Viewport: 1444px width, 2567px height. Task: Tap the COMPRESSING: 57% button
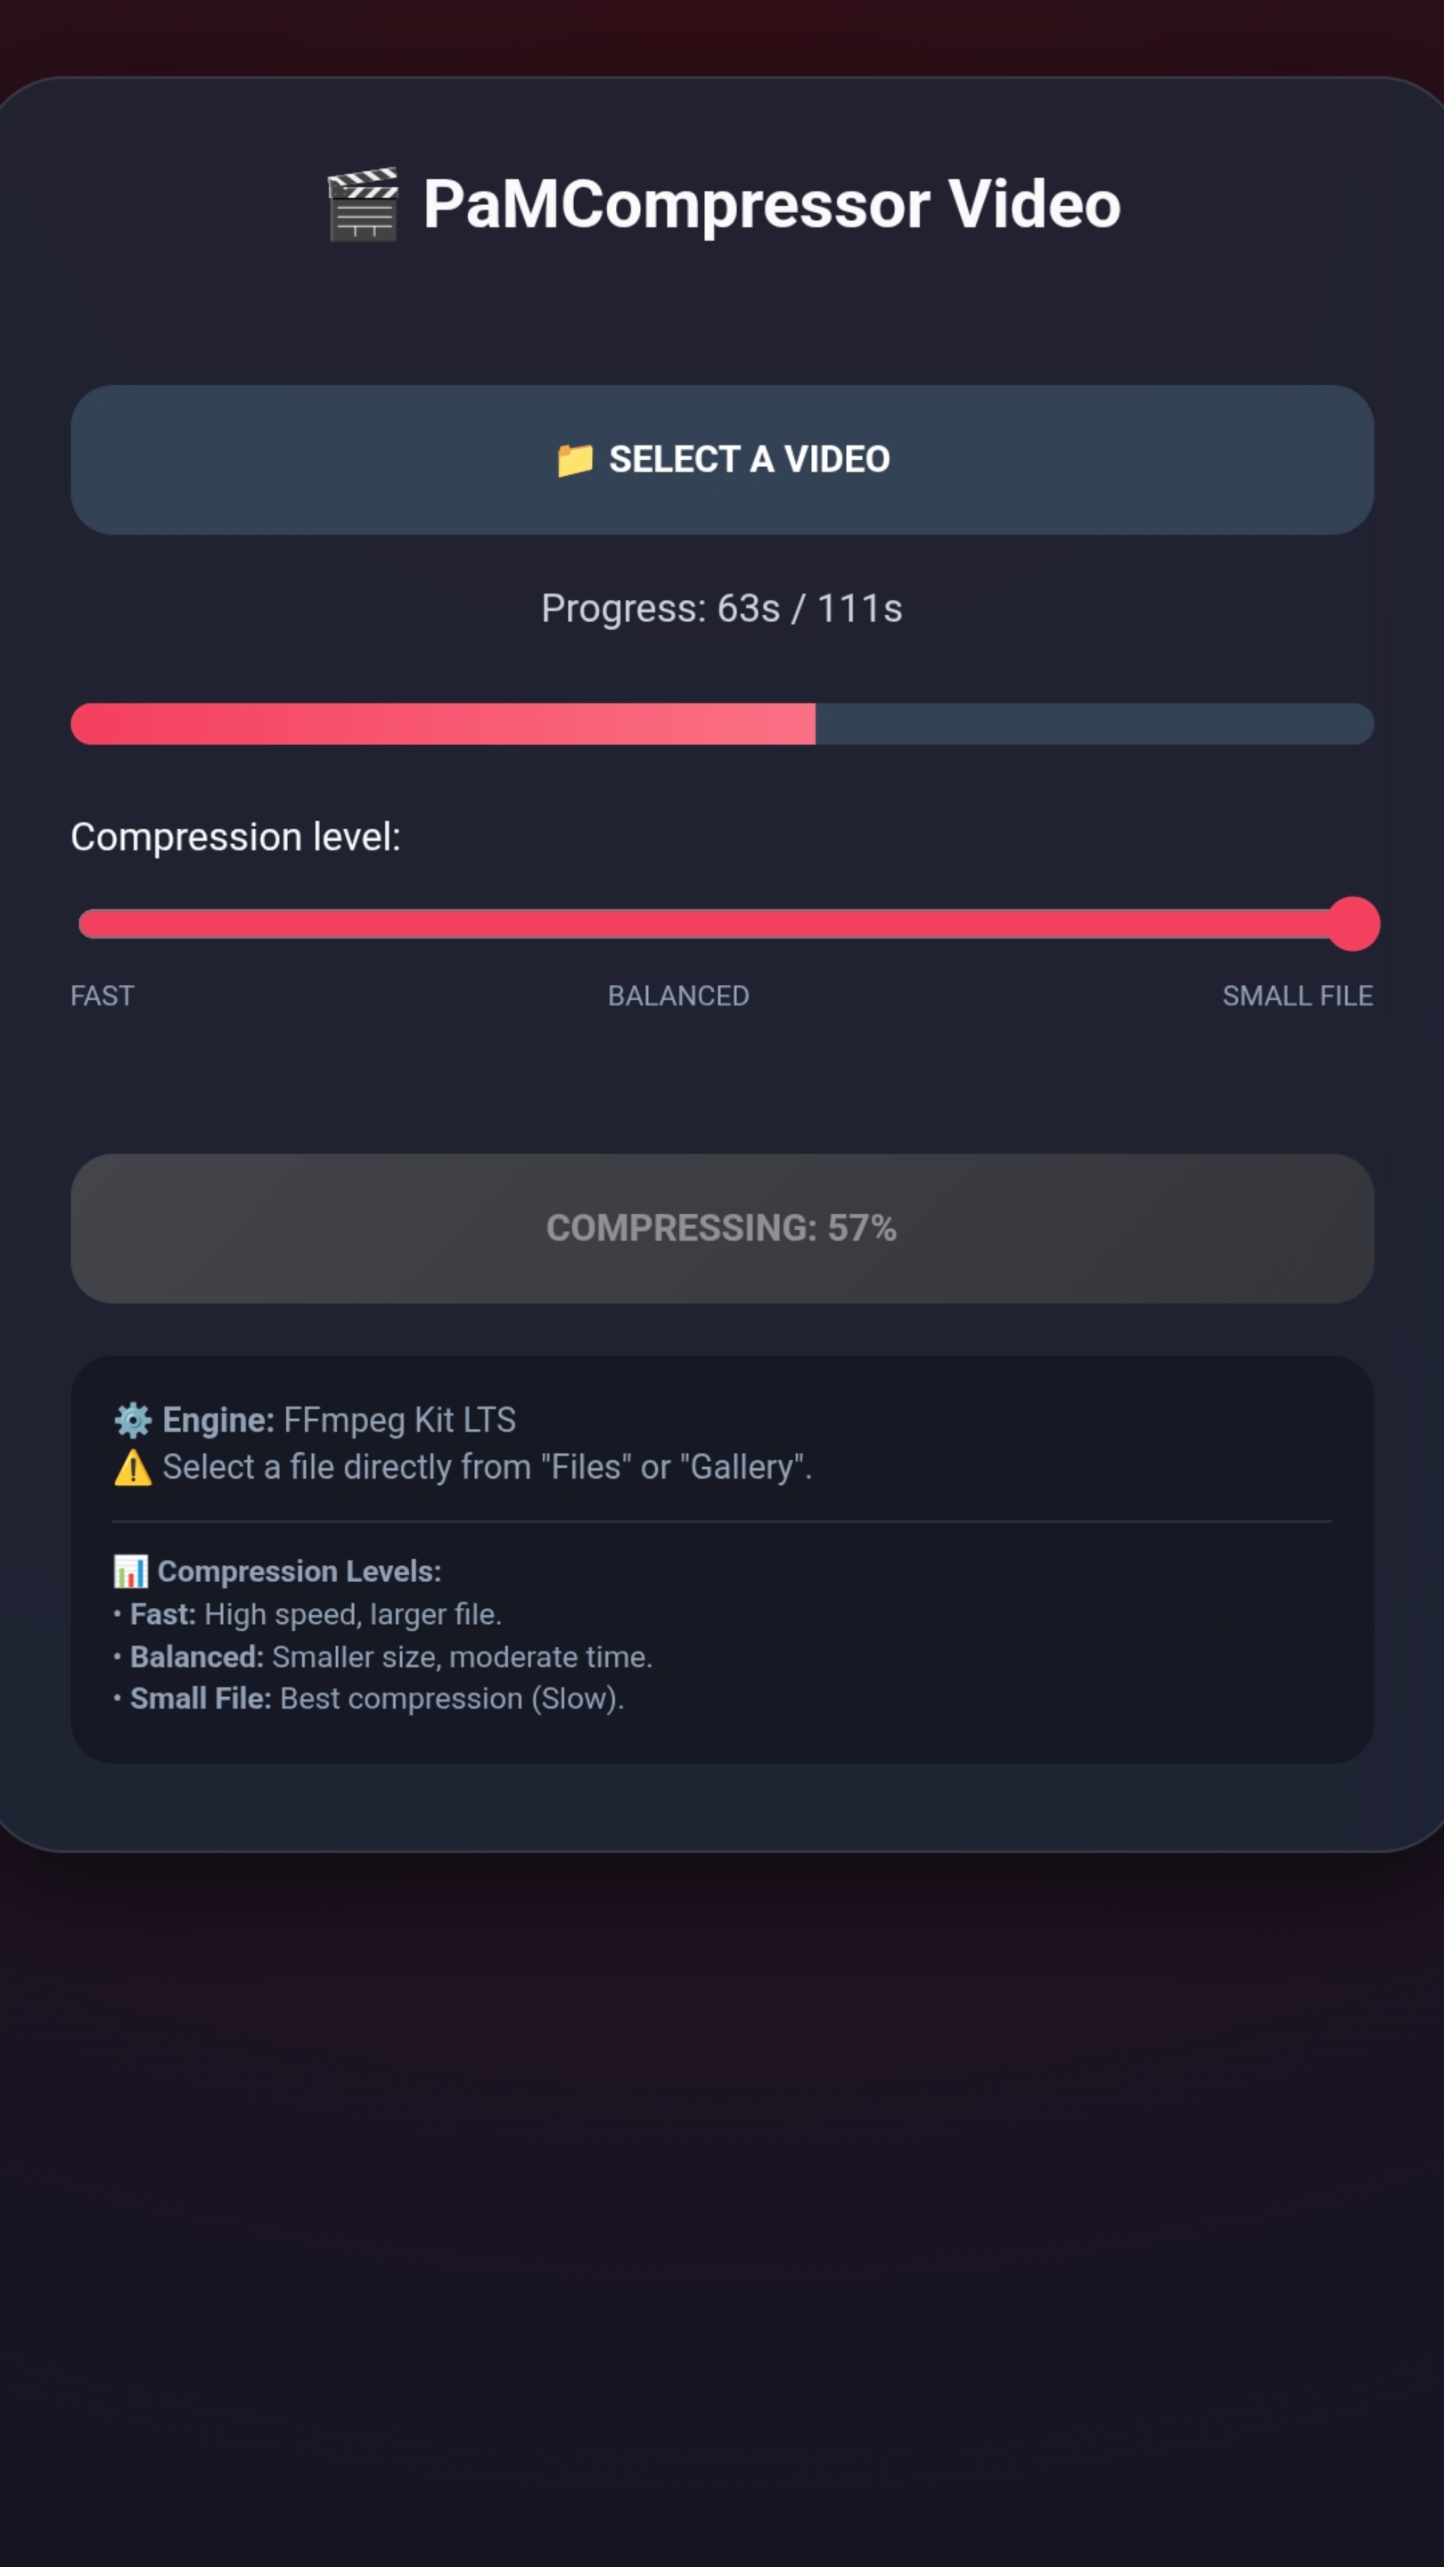[x=721, y=1229]
